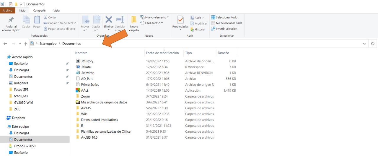The height and width of the screenshot is (159, 378).
Task: Click the back navigation arrow
Action: point(5,44)
